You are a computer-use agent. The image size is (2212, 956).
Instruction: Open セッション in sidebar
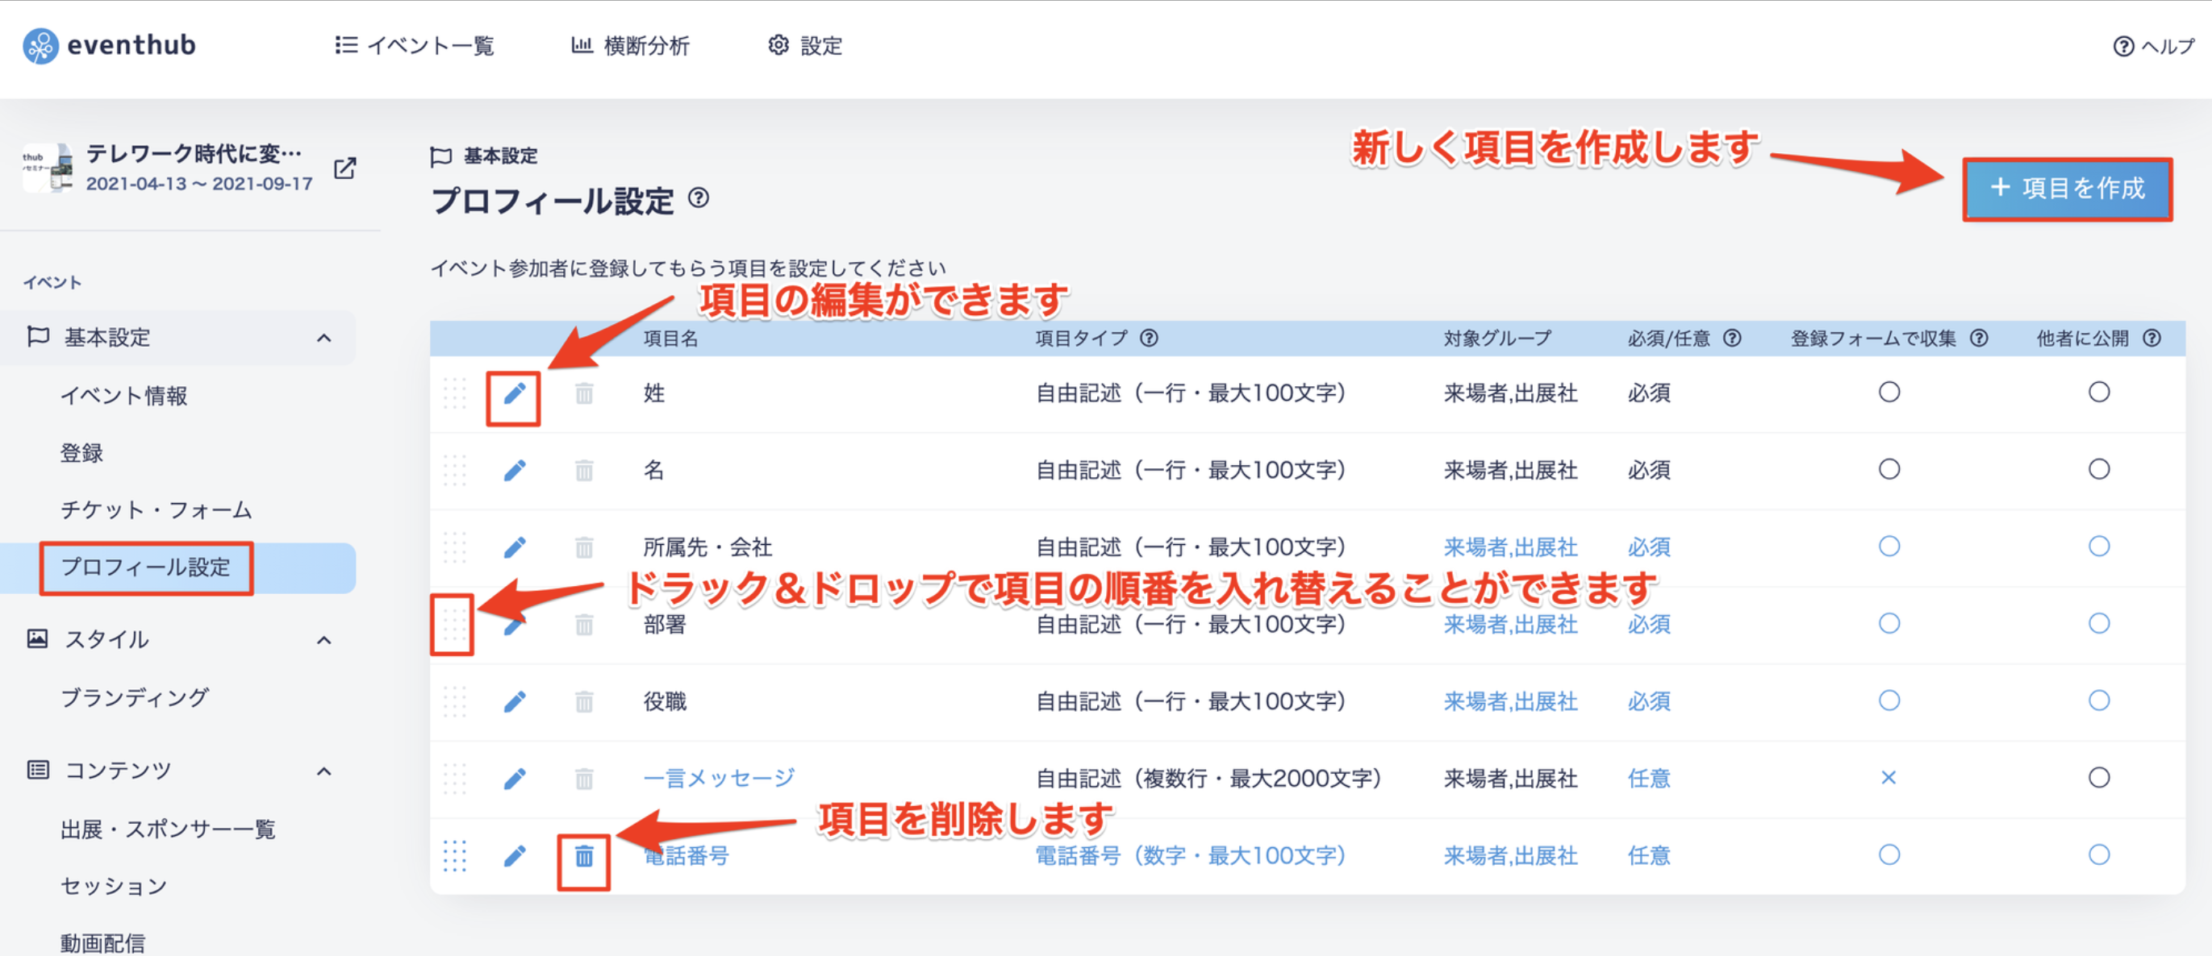[114, 886]
